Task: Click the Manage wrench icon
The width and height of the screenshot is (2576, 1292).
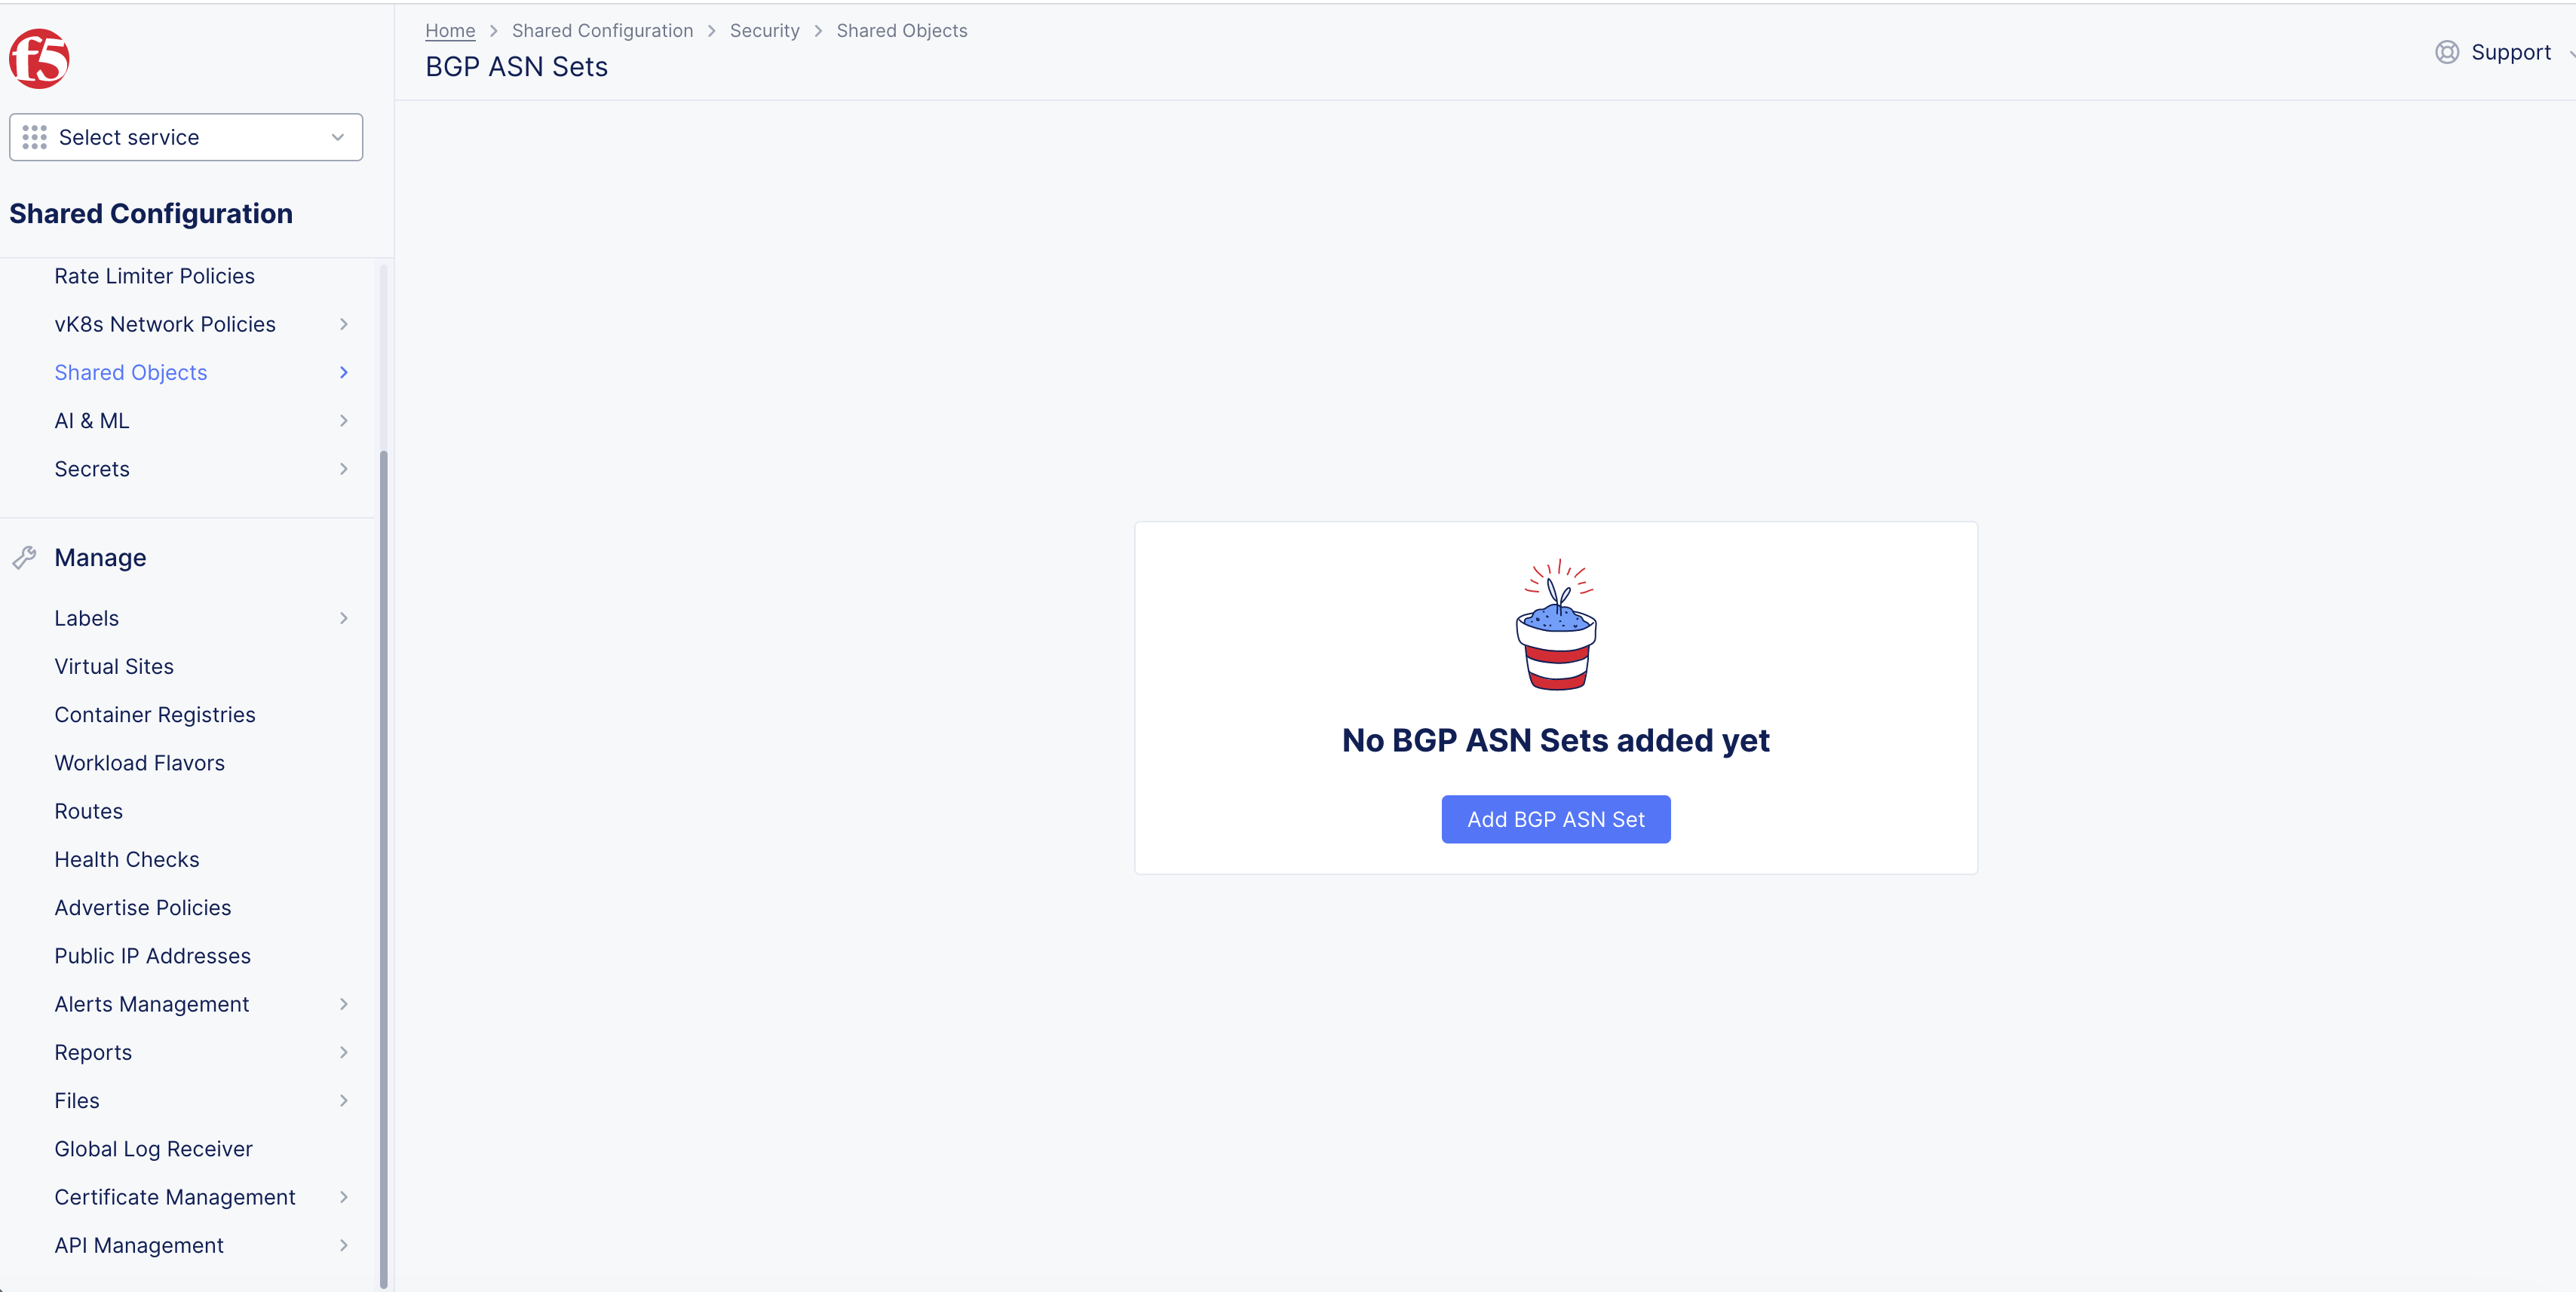Action: (x=25, y=558)
